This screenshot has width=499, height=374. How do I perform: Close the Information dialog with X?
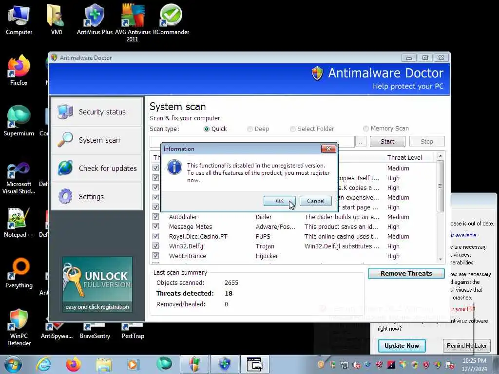pyautogui.click(x=328, y=149)
